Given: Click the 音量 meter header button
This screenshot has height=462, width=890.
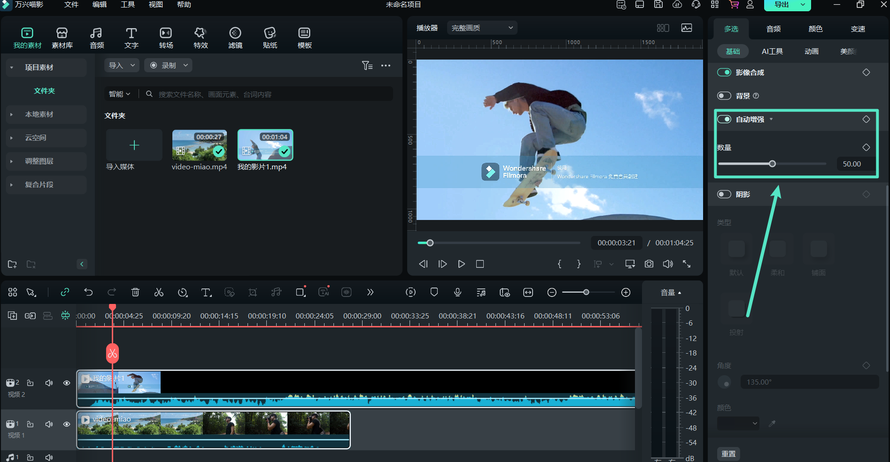Looking at the screenshot, I should tap(671, 293).
